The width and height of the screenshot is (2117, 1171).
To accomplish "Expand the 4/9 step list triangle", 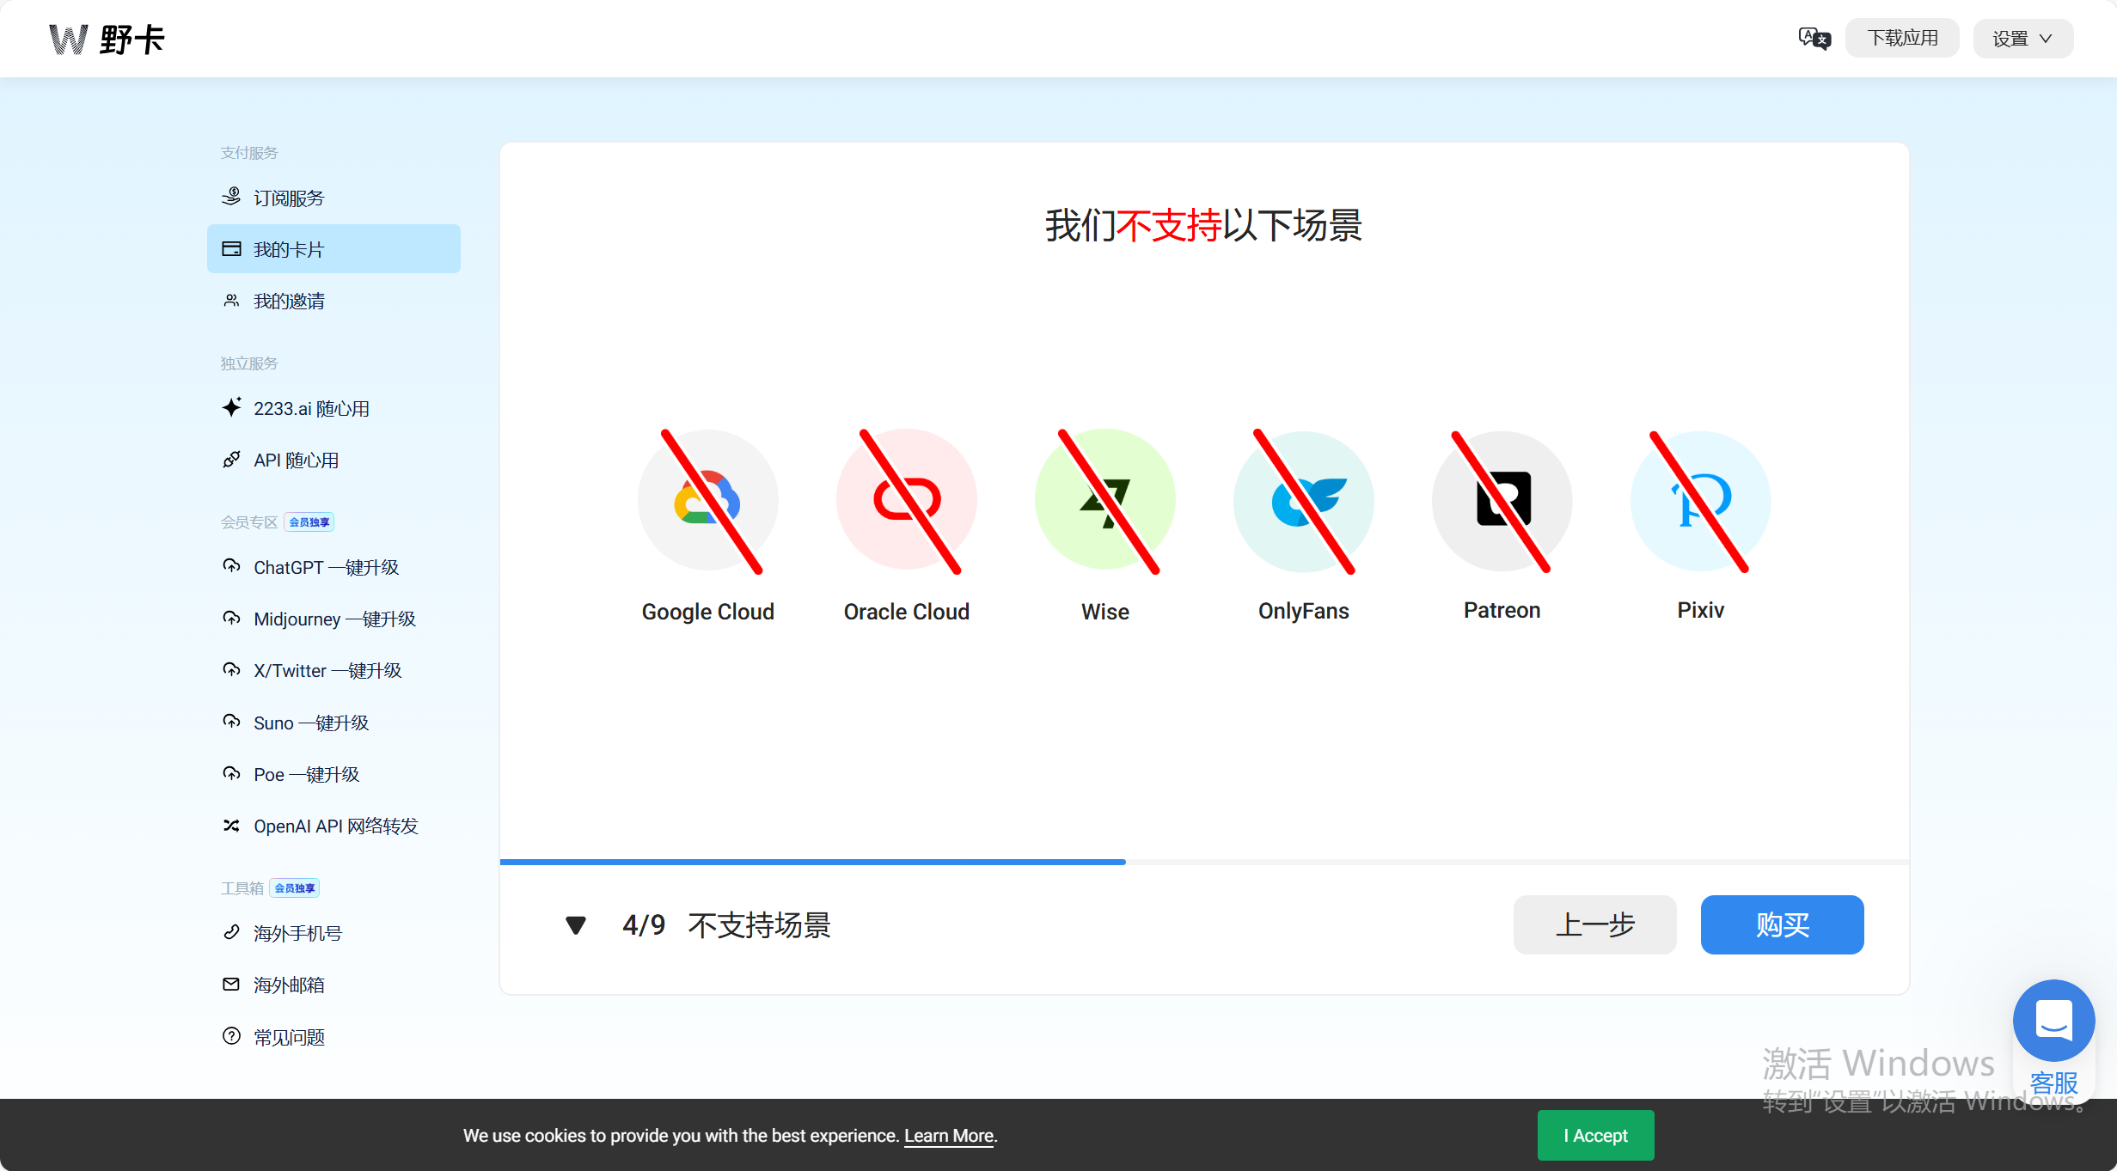I will point(576,925).
